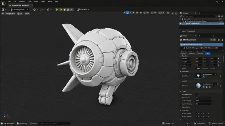Image resolution: width=225 pixels, height=126 pixels.
Task: Select the scale transform tool icon
Action: tap(133, 13)
